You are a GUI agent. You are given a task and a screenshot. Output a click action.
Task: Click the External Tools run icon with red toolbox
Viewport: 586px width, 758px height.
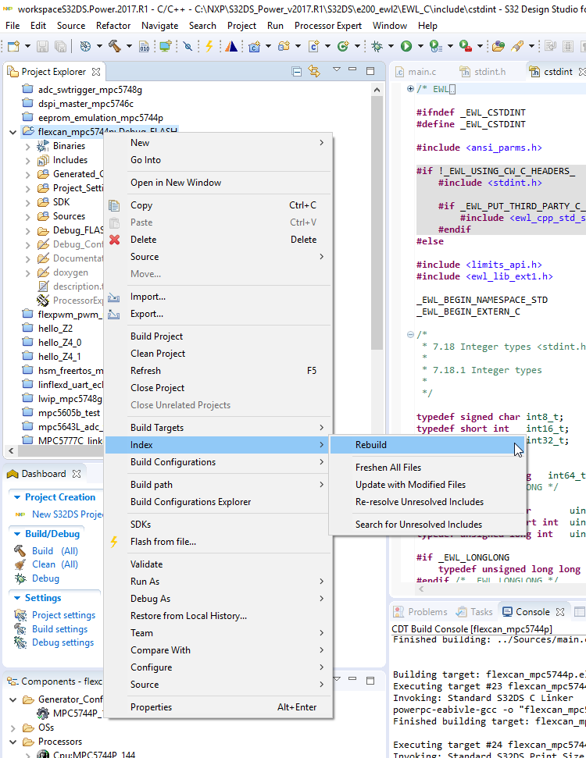[x=466, y=46]
